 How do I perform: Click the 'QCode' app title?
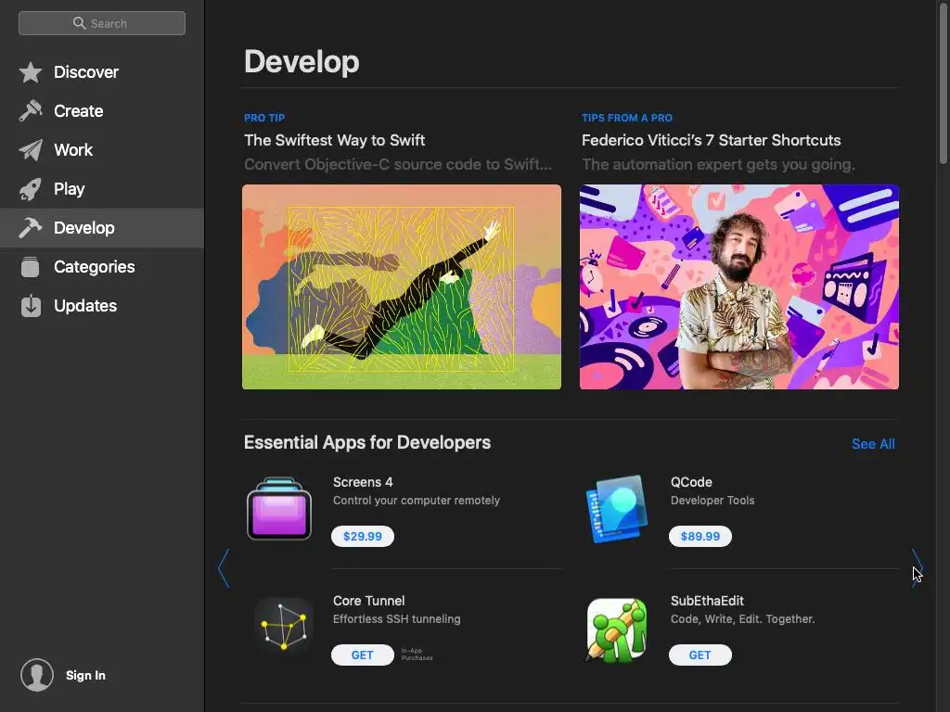tap(691, 482)
